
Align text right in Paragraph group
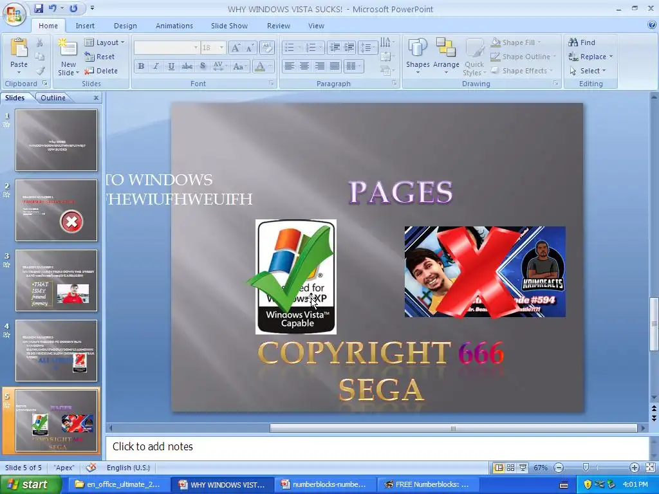pos(319,66)
